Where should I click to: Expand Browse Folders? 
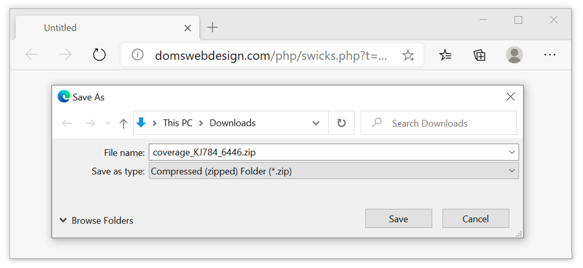coord(96,220)
